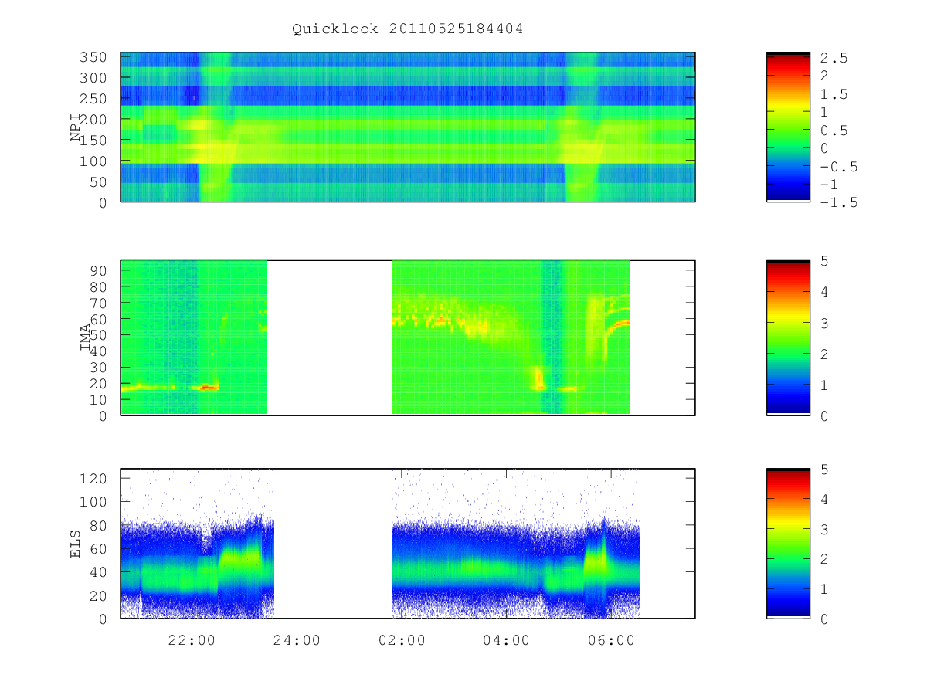Screen dimensions: 927x695
Task: Click the 1.5 value on NPI colorbar
Action: point(834,94)
